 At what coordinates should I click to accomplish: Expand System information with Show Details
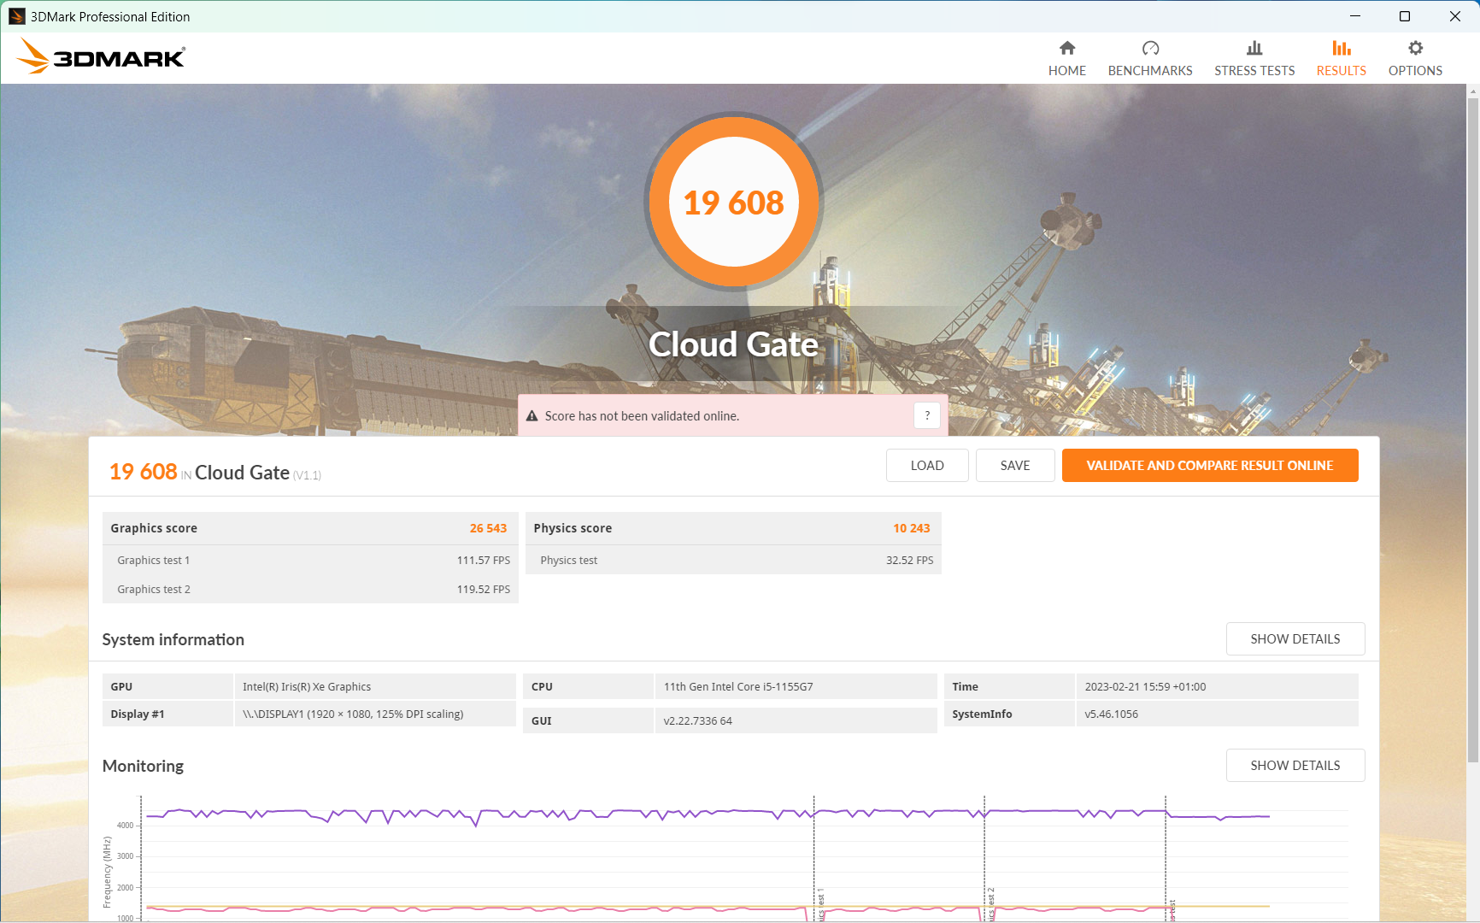[1295, 639]
